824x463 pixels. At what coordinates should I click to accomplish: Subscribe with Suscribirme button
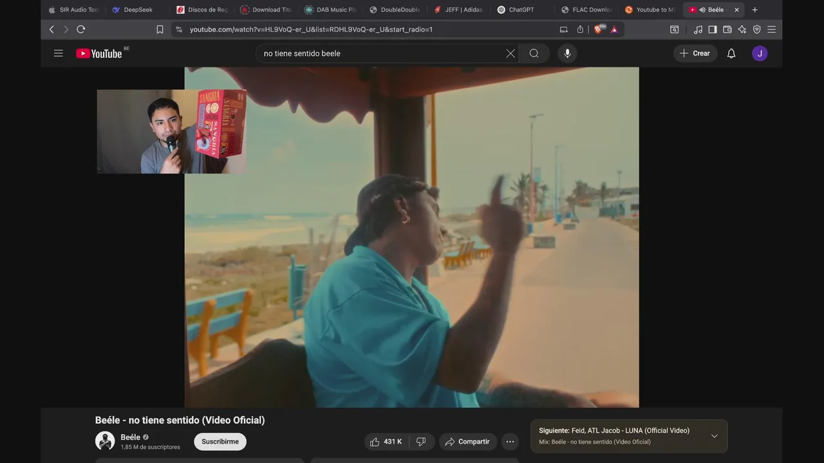(220, 442)
